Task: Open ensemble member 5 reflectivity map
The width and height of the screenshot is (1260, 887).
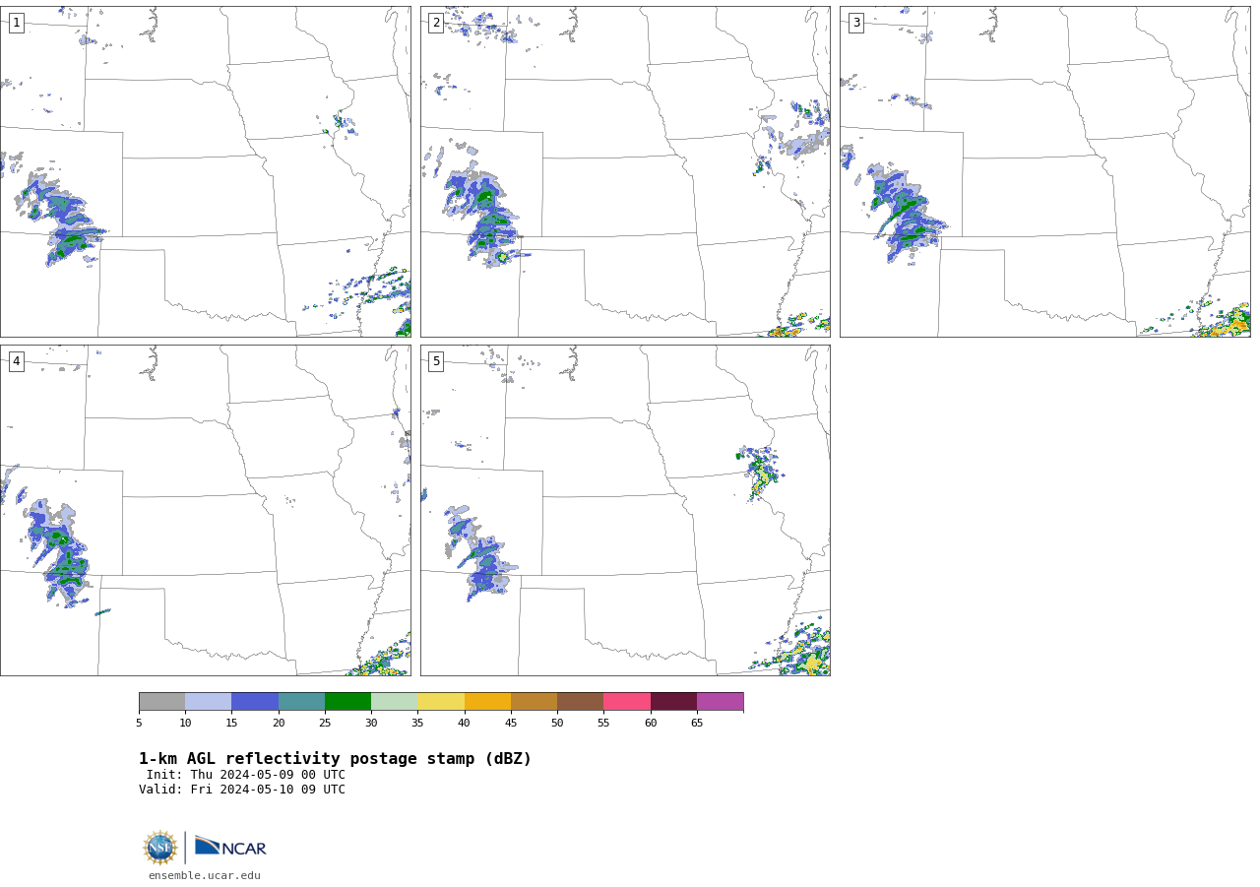Action: pos(625,510)
